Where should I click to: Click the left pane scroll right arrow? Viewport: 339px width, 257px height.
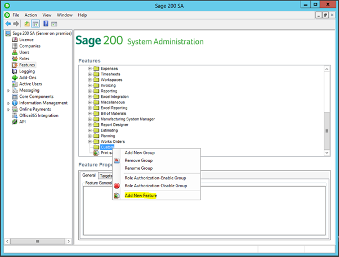click(69, 241)
